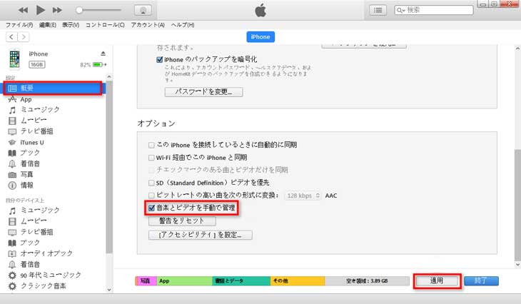Enable Wi-Fi 経由でこの iPhone と同期
Screen dimensions: 521x304
(x=151, y=158)
